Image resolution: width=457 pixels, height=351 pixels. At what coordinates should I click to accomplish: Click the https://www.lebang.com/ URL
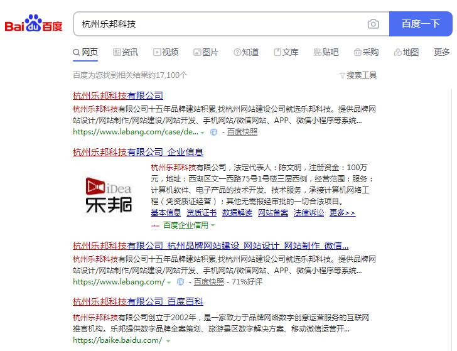pos(119,282)
